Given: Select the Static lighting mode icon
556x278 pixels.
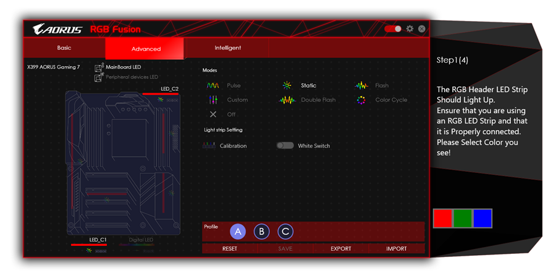Looking at the screenshot, I should coord(287,86).
